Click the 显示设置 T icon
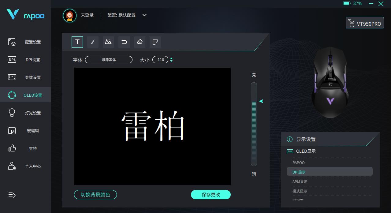391x213 pixels. (290, 139)
